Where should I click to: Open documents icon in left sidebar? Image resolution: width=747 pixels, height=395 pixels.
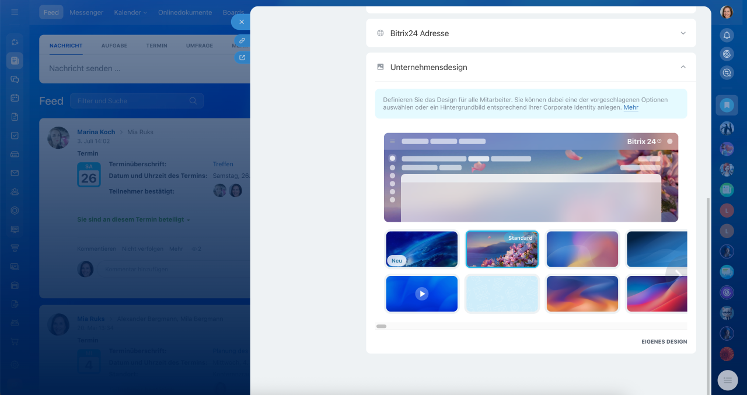click(15, 117)
